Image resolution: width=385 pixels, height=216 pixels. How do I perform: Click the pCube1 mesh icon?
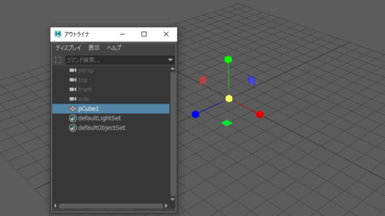[x=73, y=109]
